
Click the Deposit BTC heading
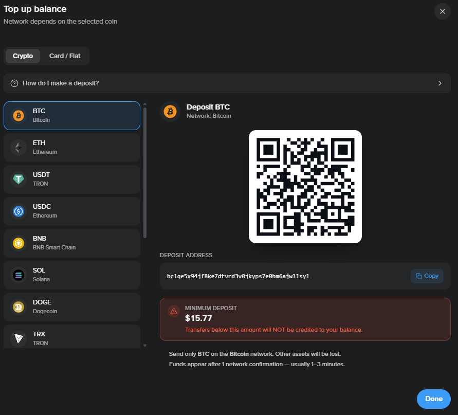click(x=208, y=107)
